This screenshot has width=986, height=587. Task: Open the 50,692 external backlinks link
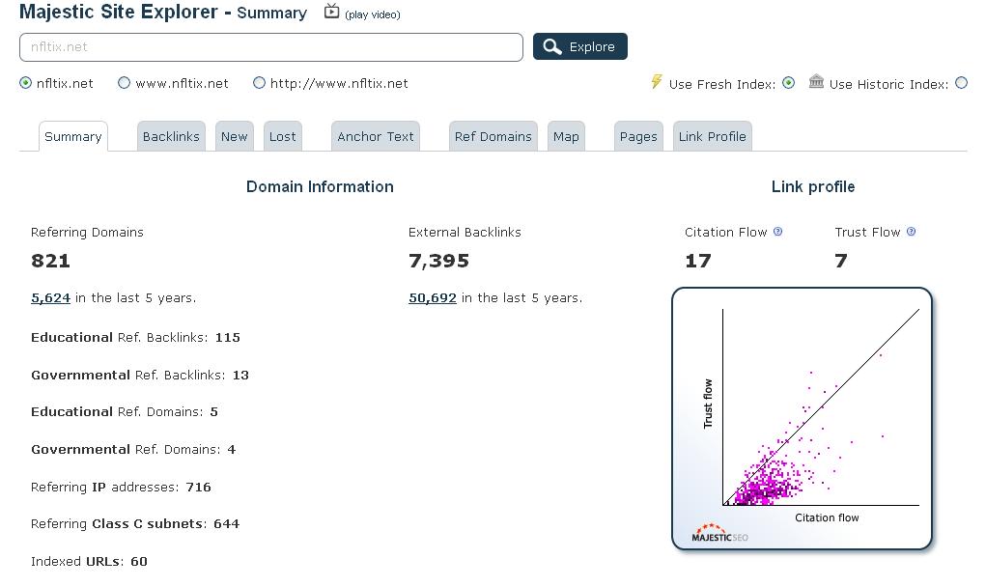(432, 298)
